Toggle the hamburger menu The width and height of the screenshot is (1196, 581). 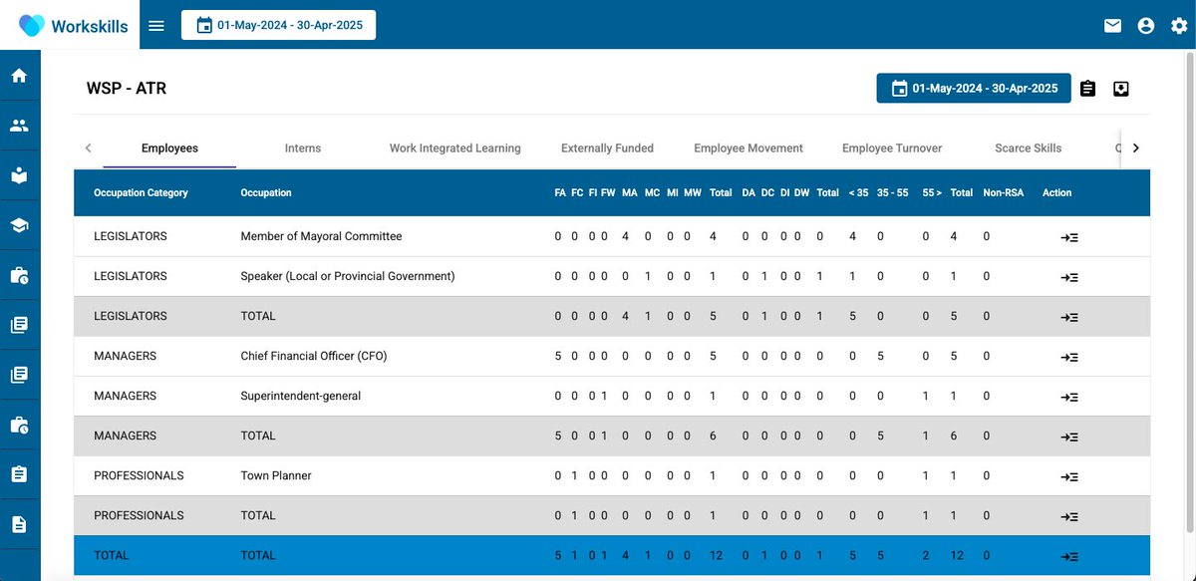156,26
